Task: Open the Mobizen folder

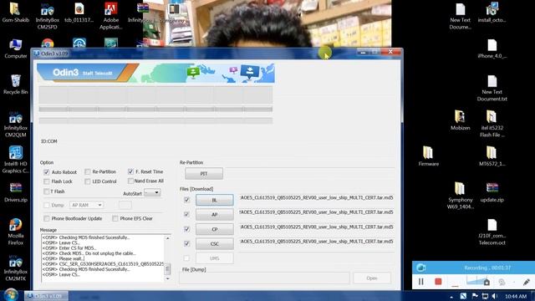Action: 460,120
